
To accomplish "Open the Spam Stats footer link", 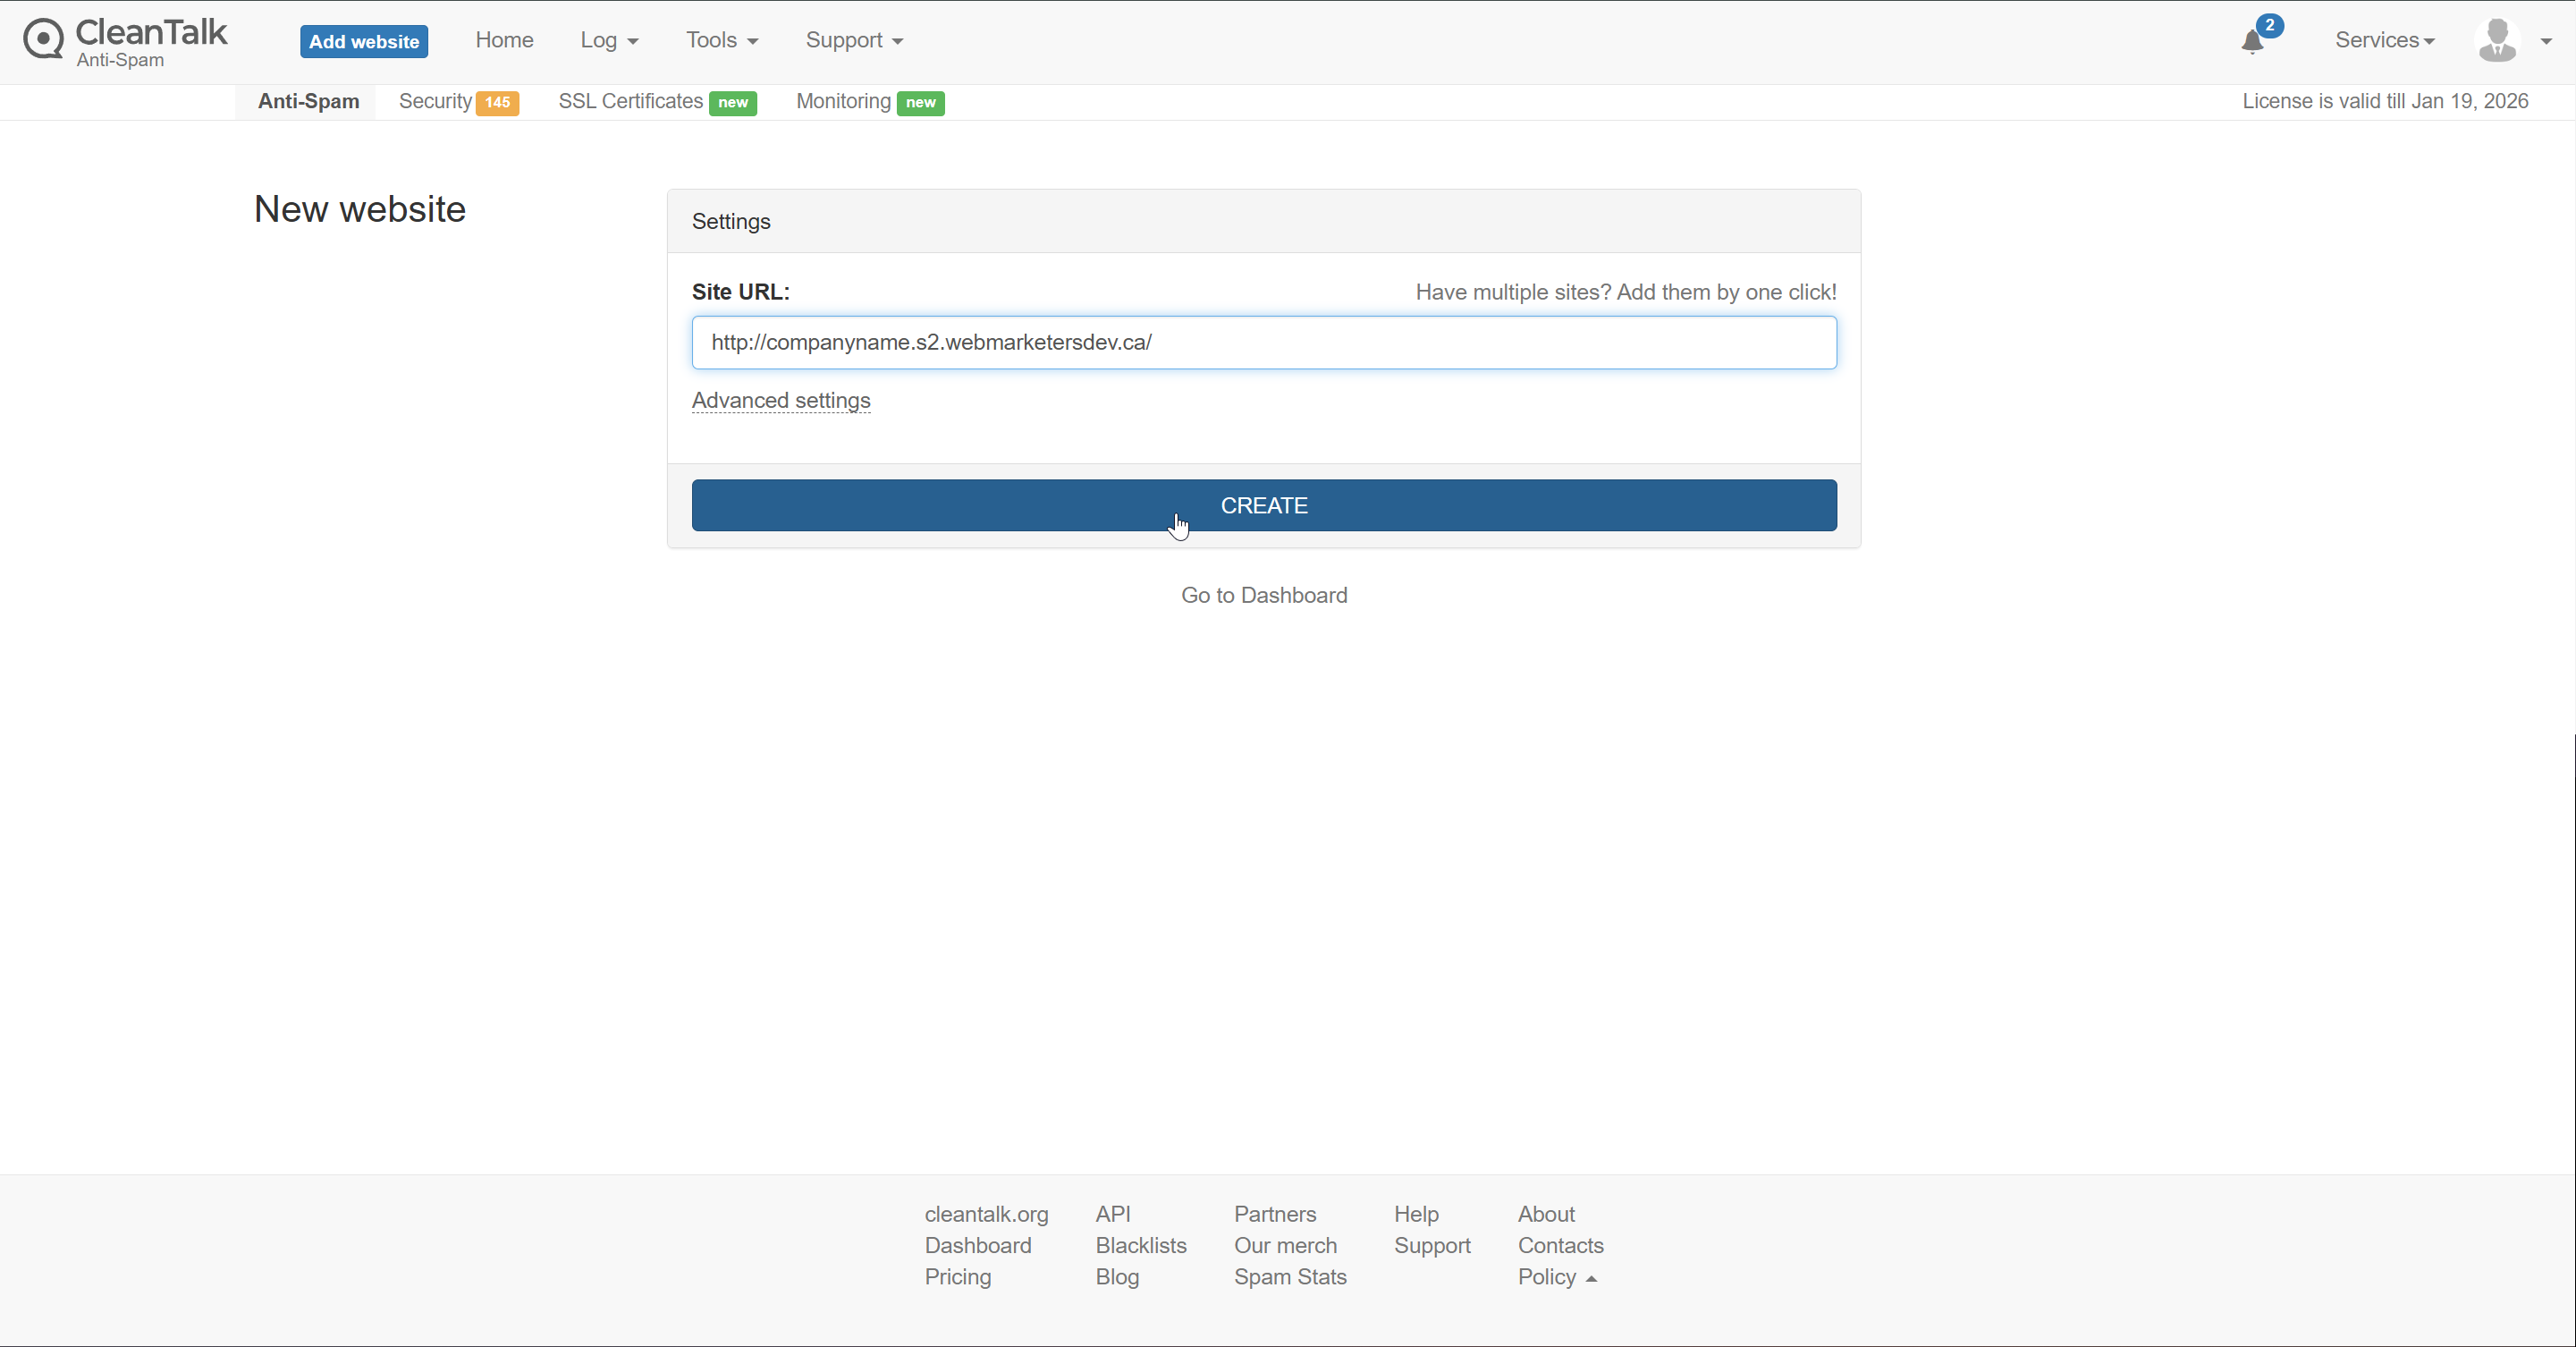I will pyautogui.click(x=1290, y=1277).
